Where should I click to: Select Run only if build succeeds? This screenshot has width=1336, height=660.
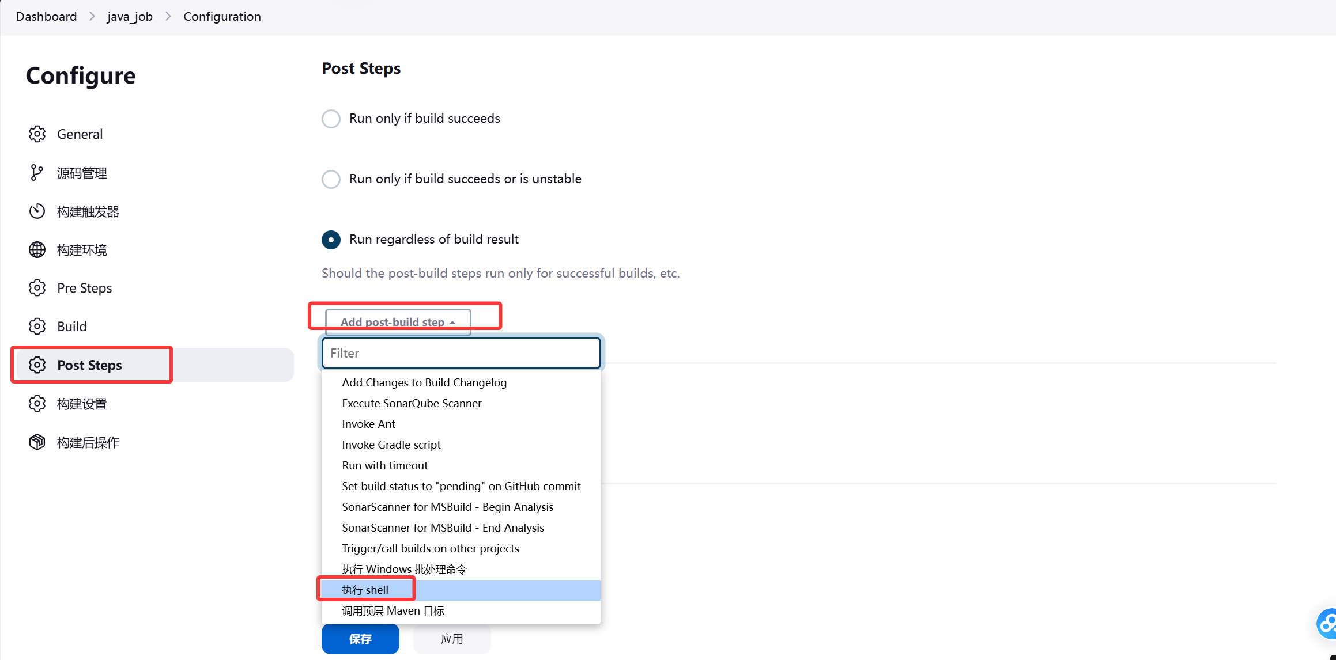point(331,119)
